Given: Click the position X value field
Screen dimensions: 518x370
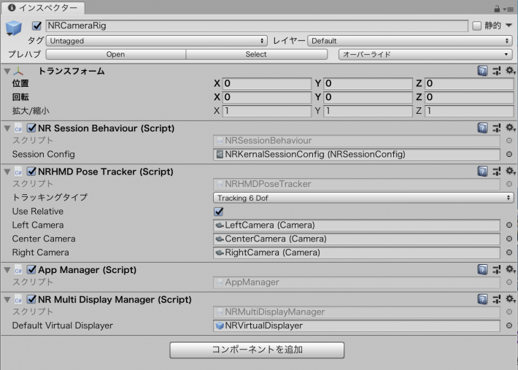Looking at the screenshot, I should [267, 84].
